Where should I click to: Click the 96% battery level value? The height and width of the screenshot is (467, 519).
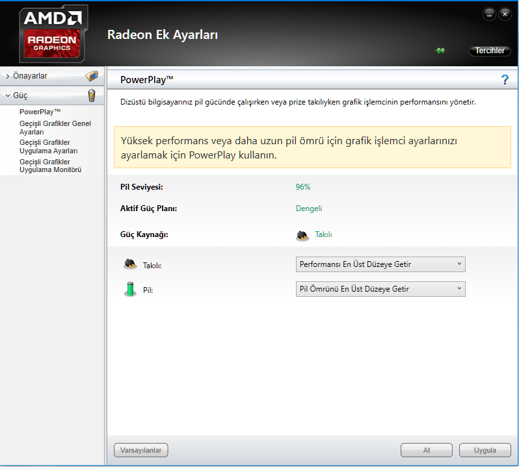pyautogui.click(x=303, y=187)
